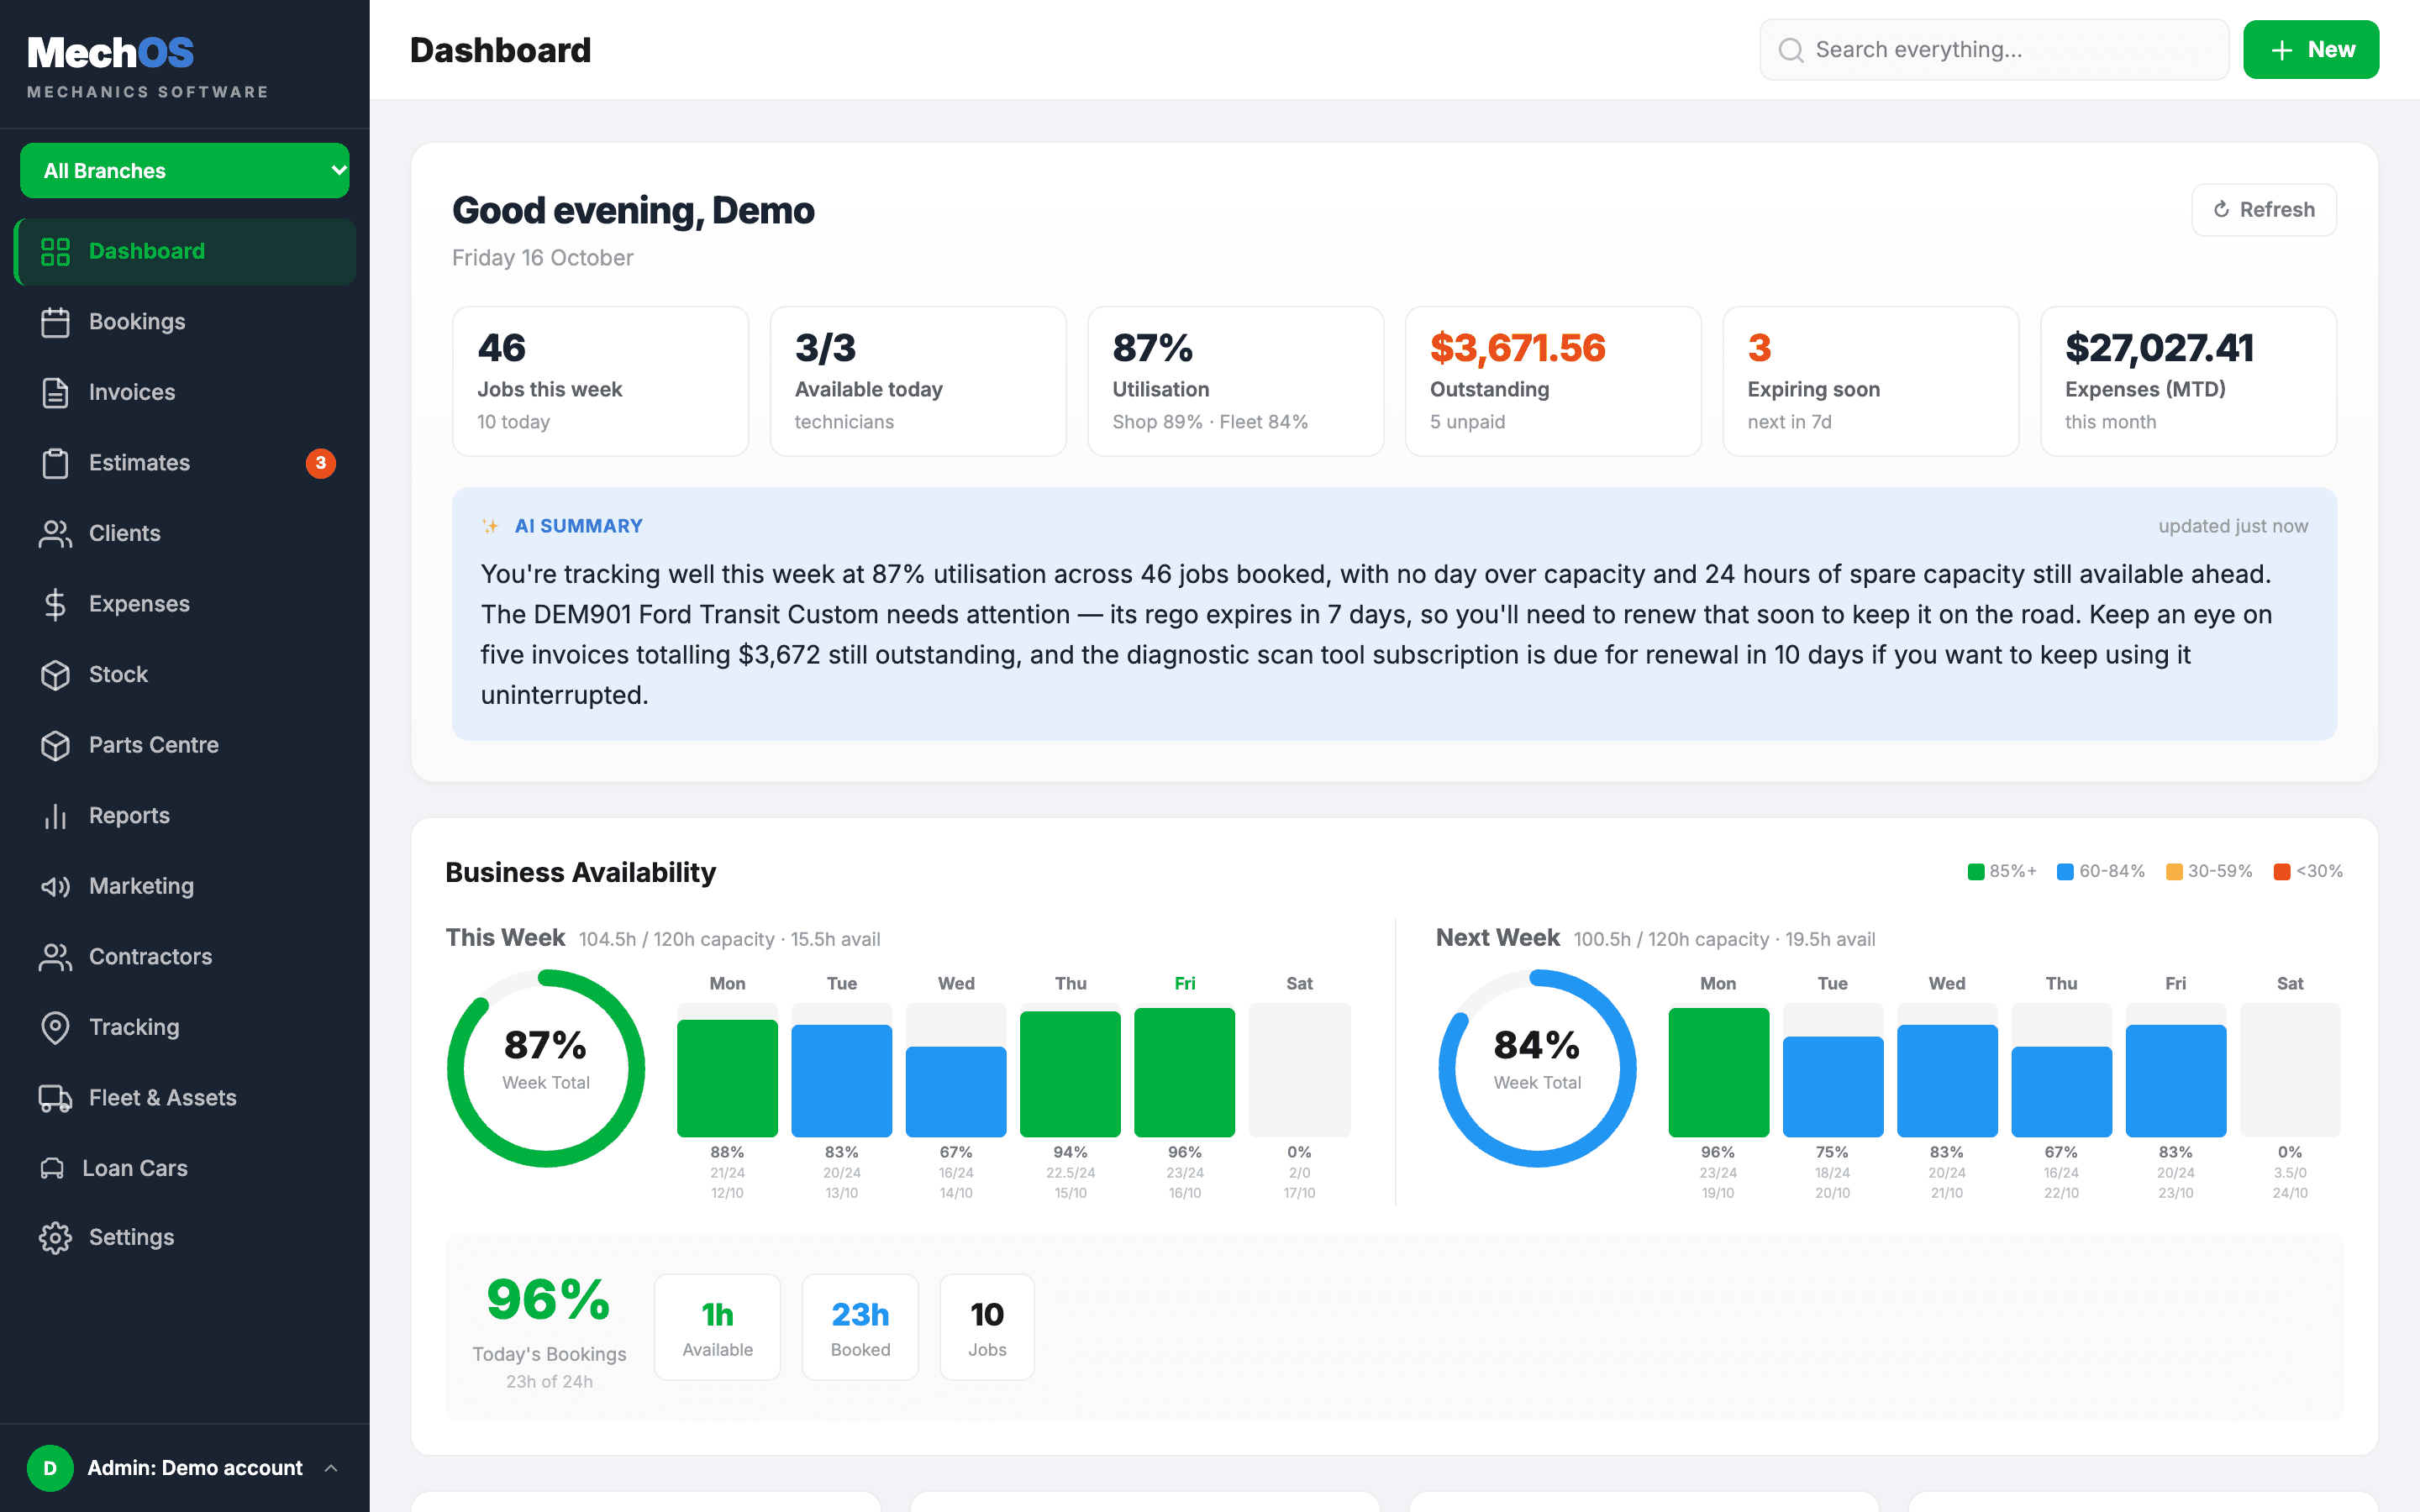This screenshot has height=1512, width=2420.
Task: Select This Week's Fri 96% bar
Action: click(1184, 1072)
